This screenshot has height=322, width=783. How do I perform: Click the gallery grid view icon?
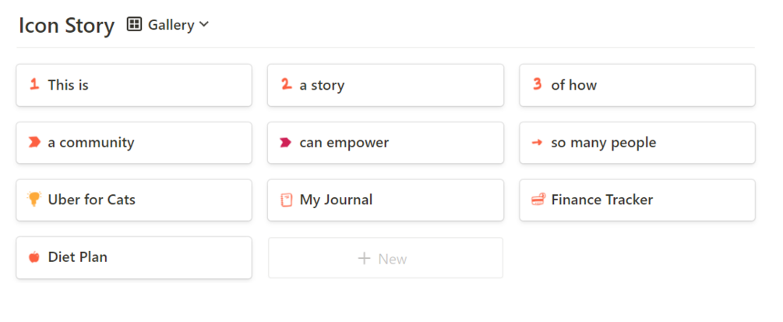[134, 25]
